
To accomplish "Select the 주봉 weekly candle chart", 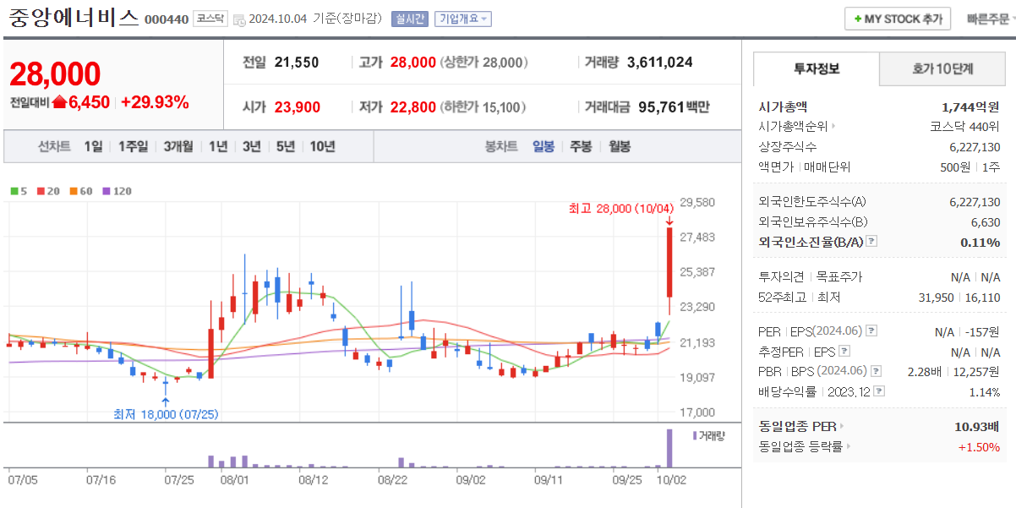I will point(581,146).
